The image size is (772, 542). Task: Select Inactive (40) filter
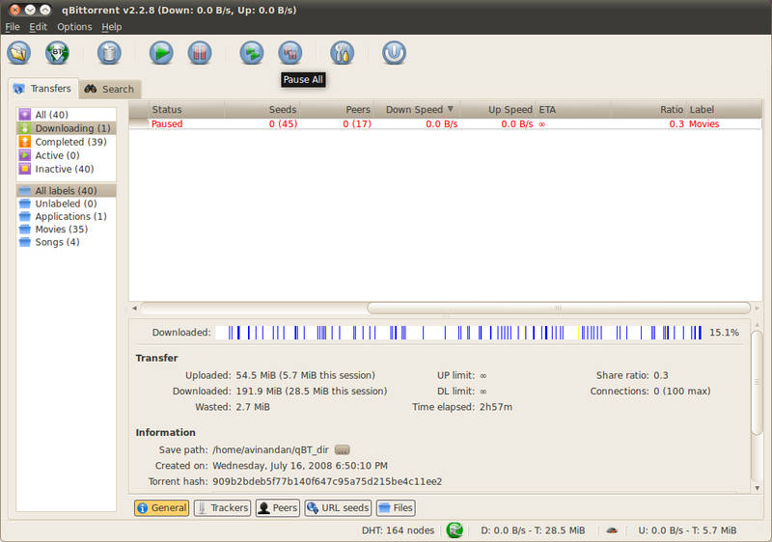66,169
